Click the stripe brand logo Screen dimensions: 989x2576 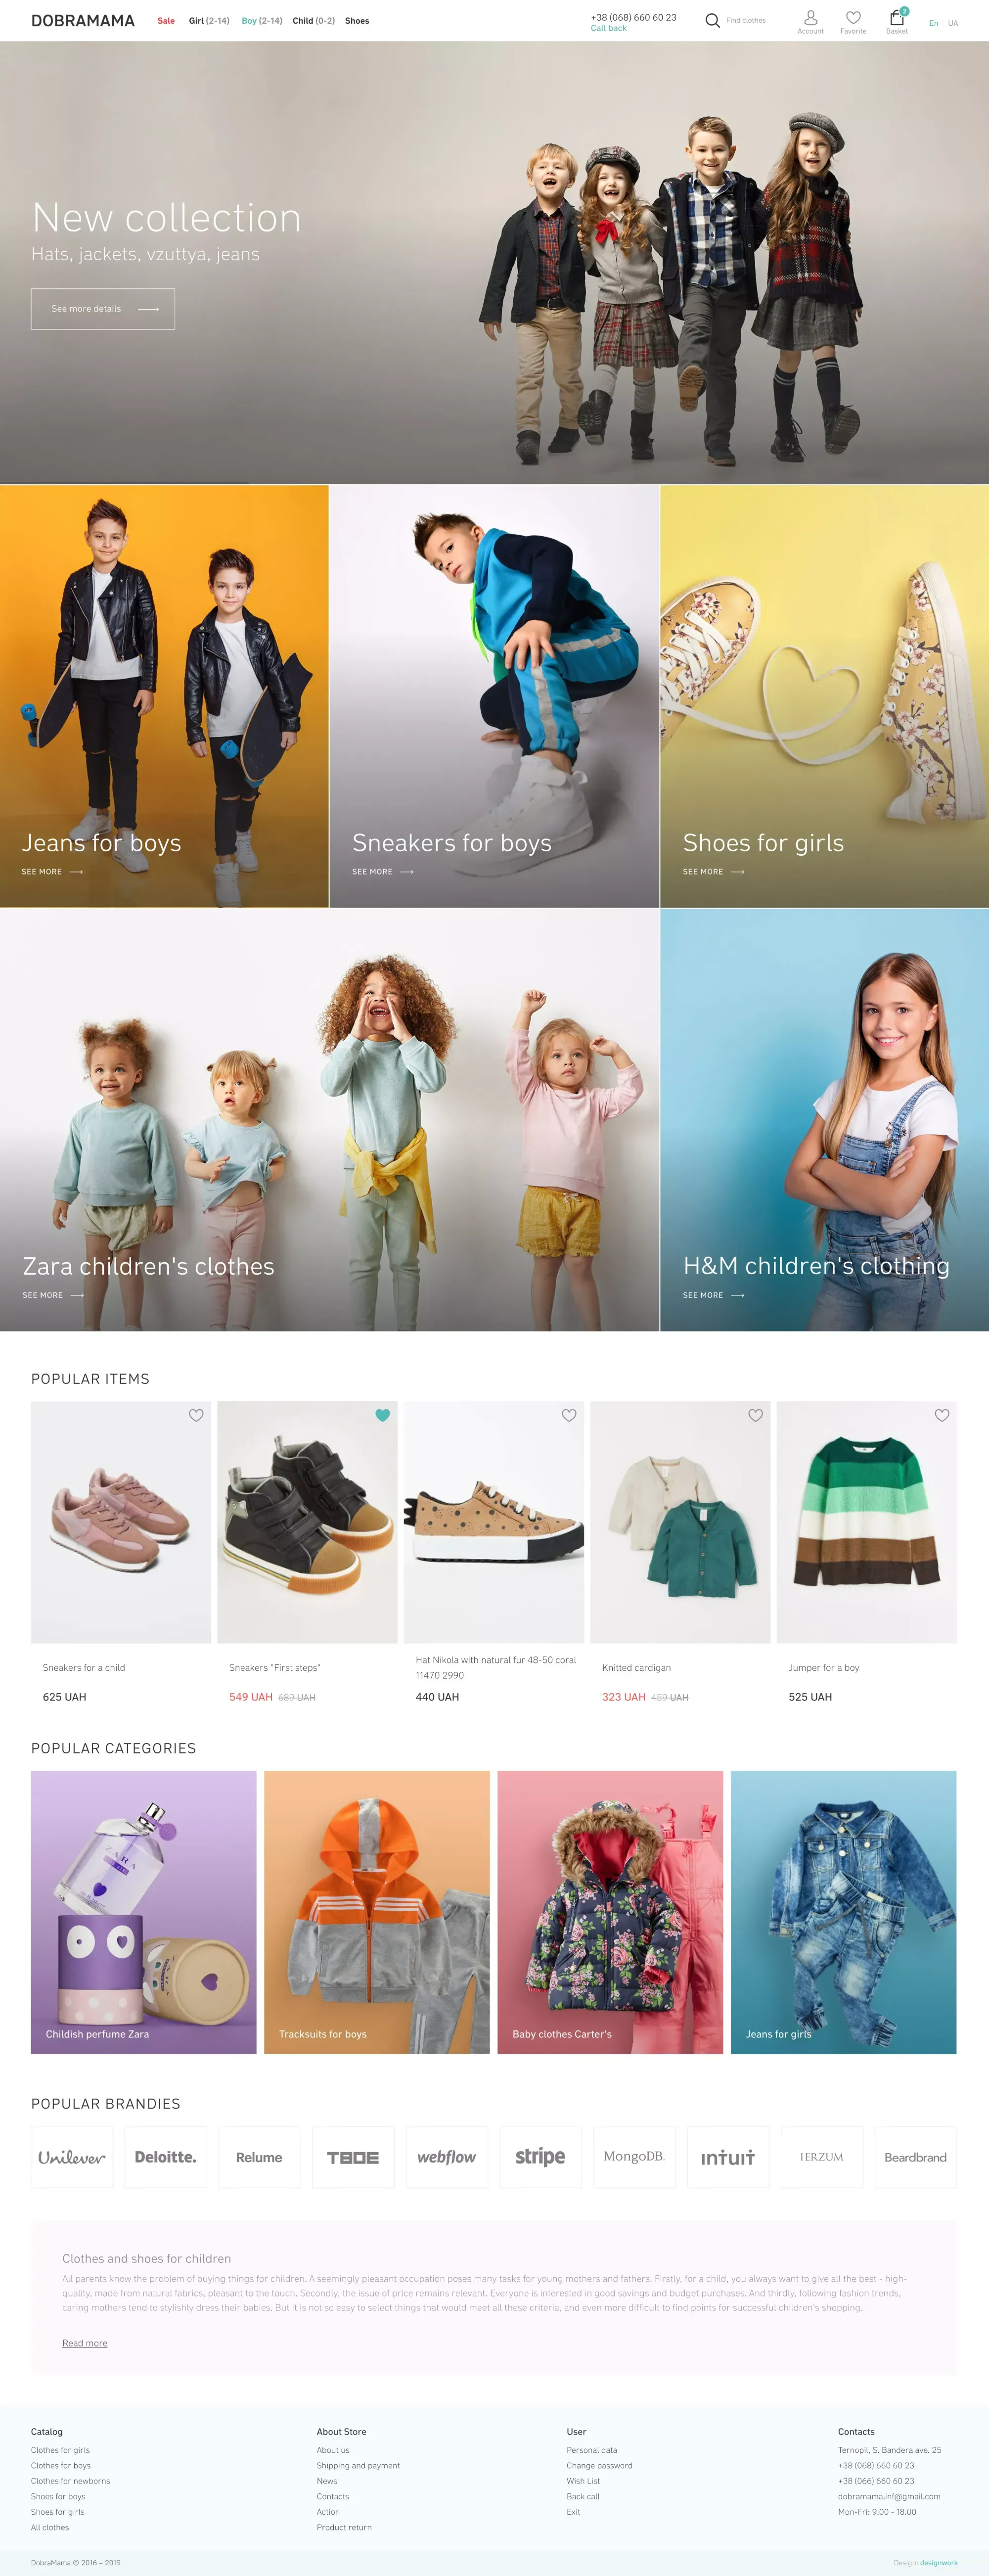tap(540, 2157)
